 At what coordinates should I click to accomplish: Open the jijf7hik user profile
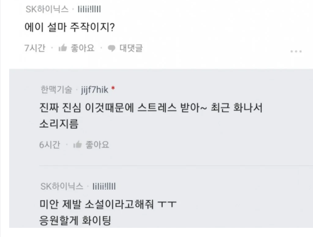tap(95, 89)
